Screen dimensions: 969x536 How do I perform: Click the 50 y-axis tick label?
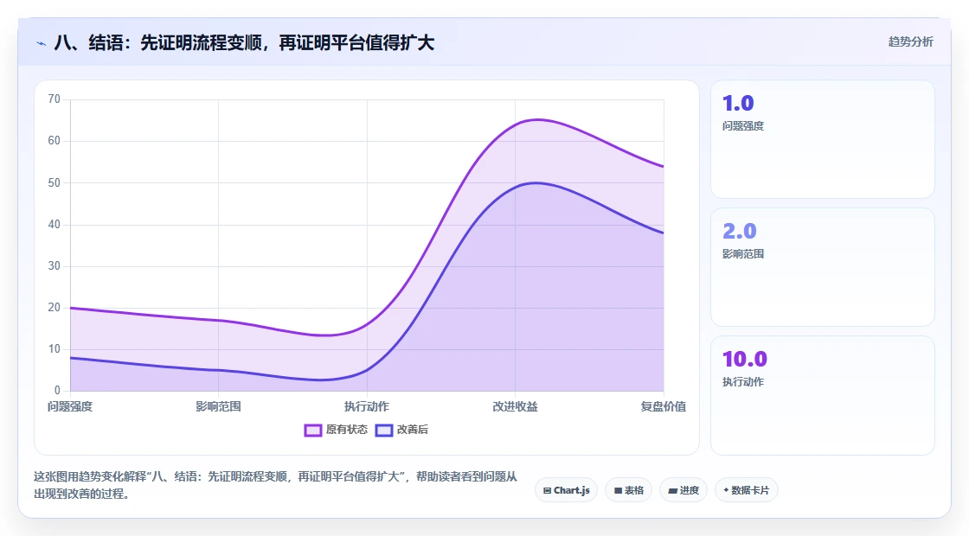[x=55, y=182]
